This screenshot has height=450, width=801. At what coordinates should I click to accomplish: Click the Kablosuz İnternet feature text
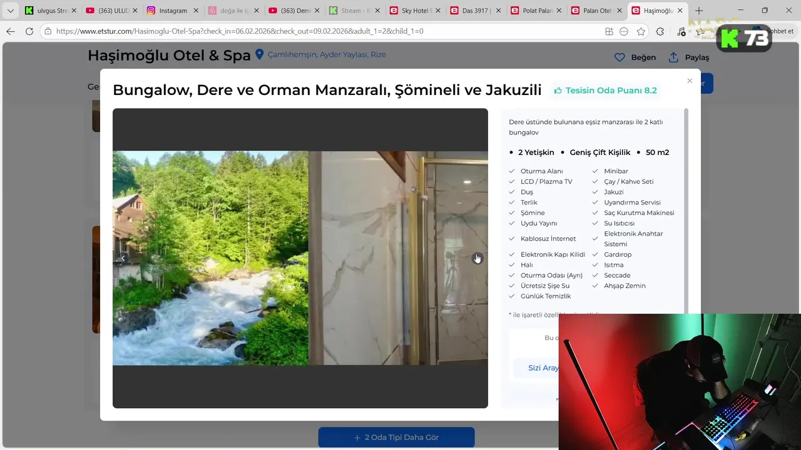tap(548, 239)
